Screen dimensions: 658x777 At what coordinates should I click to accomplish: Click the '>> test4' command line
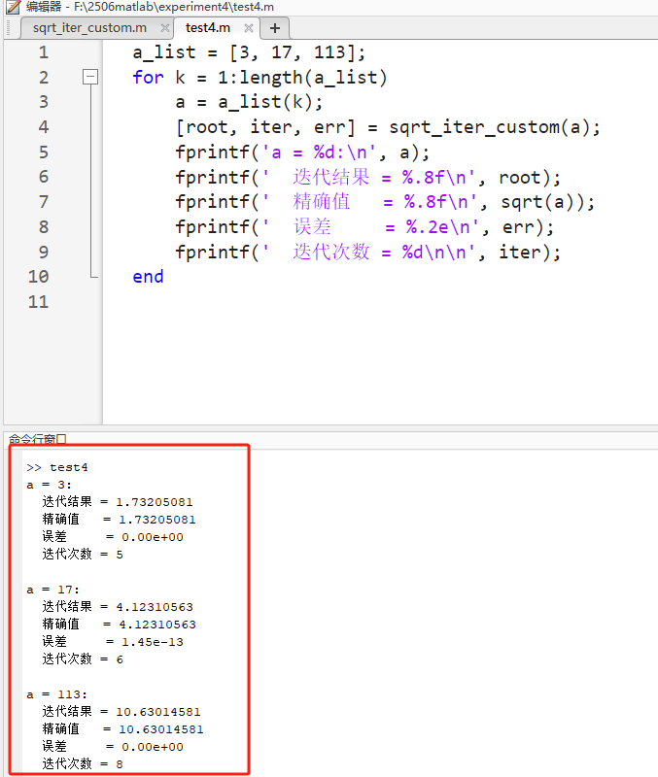click(x=57, y=467)
